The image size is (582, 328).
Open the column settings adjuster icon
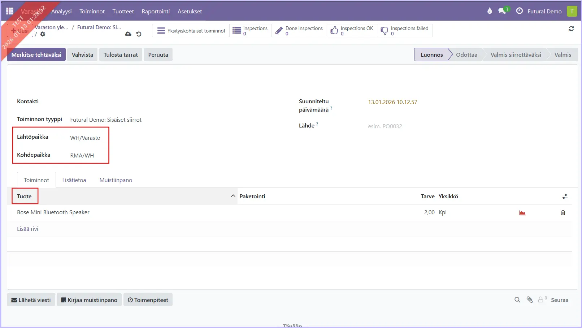564,197
